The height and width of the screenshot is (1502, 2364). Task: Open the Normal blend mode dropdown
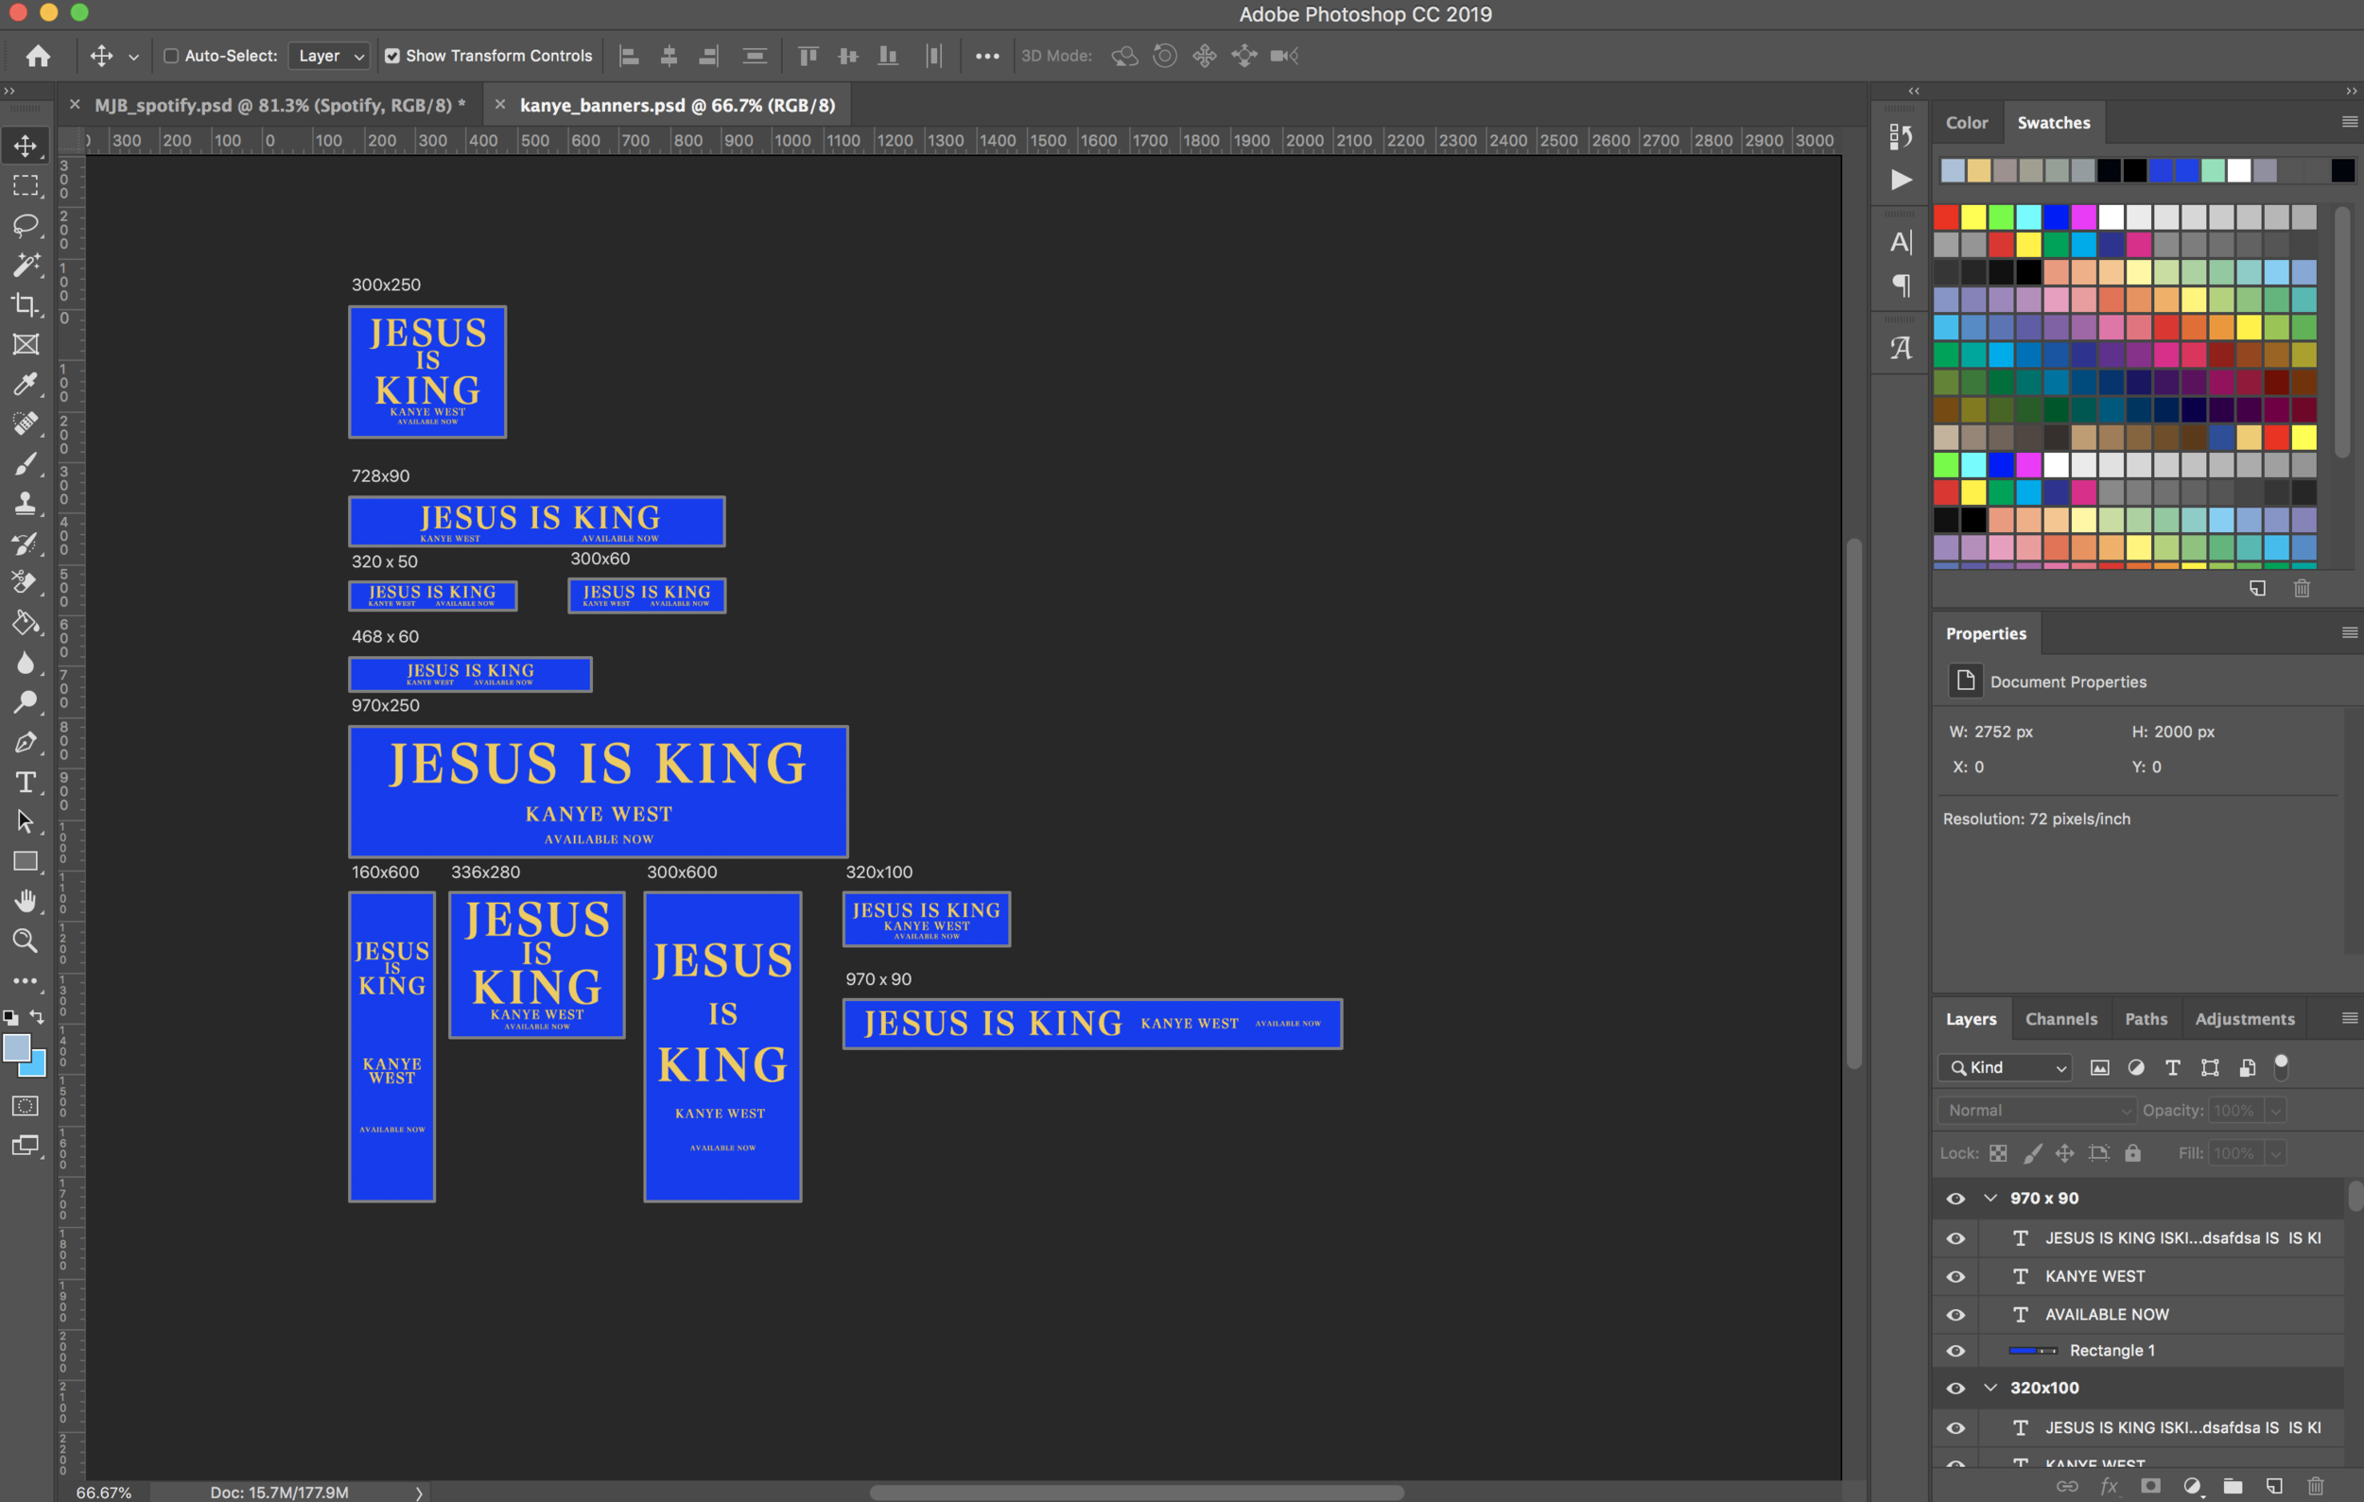pyautogui.click(x=2037, y=1111)
